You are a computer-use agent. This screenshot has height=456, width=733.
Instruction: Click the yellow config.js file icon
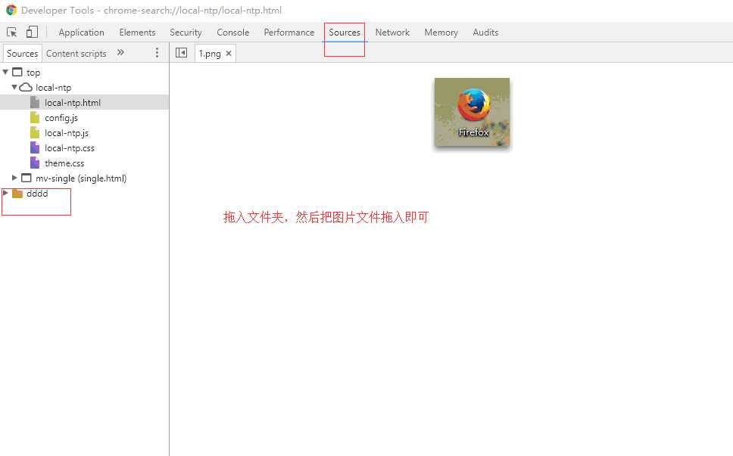coord(35,117)
